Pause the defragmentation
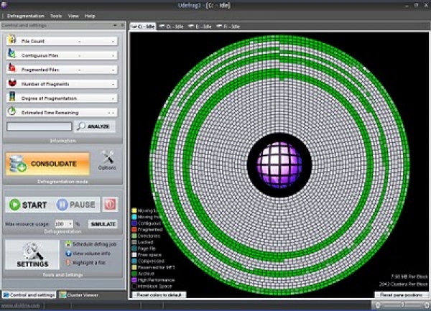The width and height of the screenshot is (431, 311). pyautogui.click(x=76, y=205)
